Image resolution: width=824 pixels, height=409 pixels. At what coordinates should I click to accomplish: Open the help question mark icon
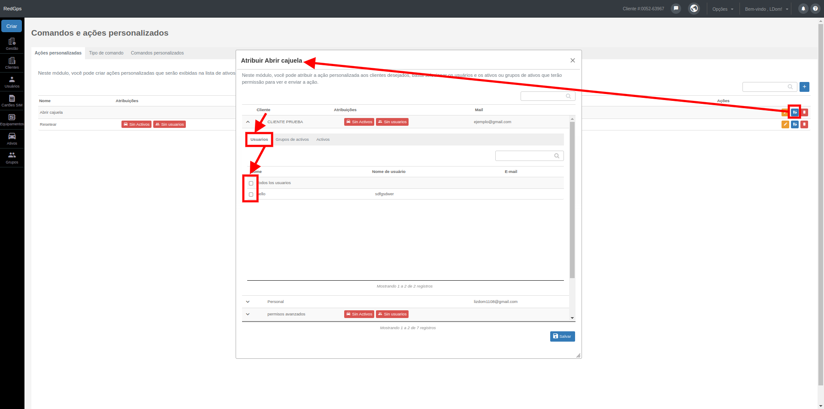click(x=815, y=9)
